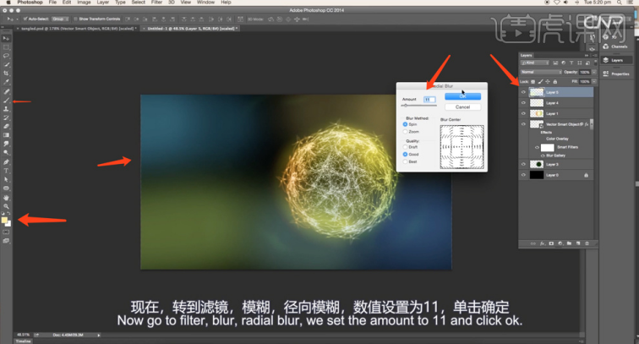
Task: Collapse Vector Smart Object effects arrow
Action: coord(592,123)
